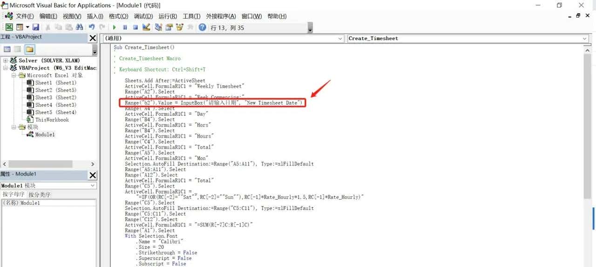Click the Reset stop square icon

[135, 27]
